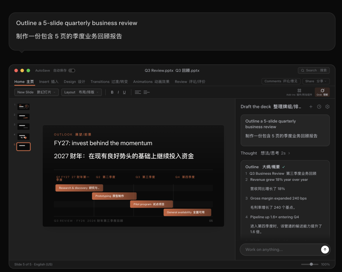
Task: Open the Insert tab
Action: tap(49, 82)
